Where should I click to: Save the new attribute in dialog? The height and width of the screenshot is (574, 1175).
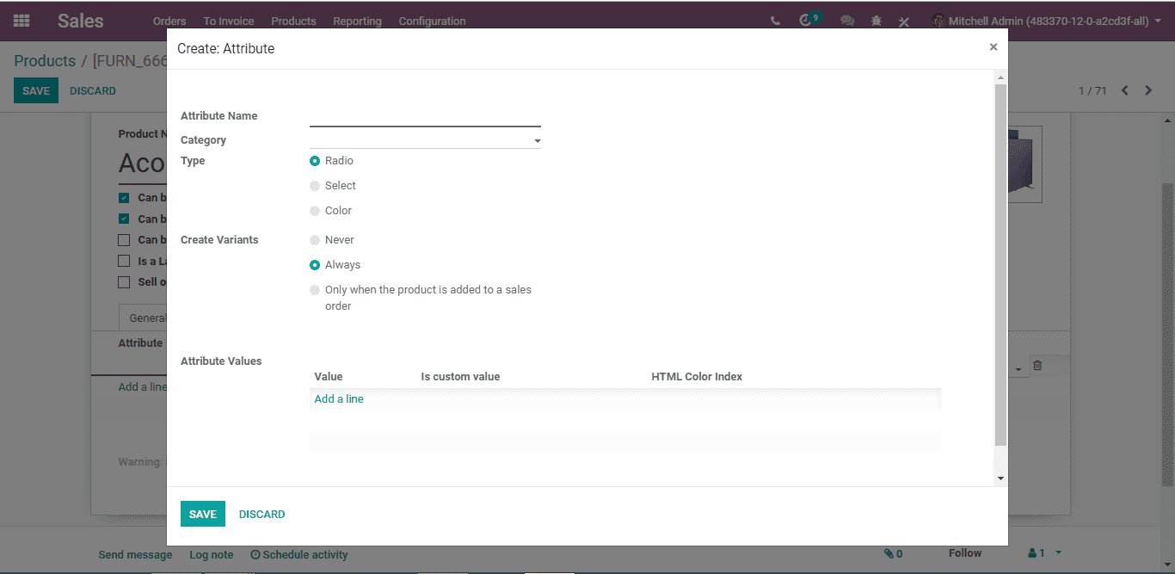click(203, 514)
